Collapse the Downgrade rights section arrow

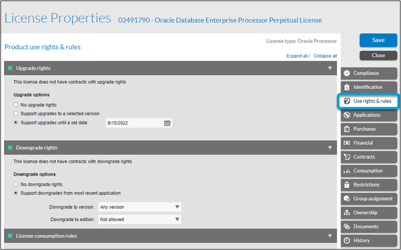pos(330,148)
